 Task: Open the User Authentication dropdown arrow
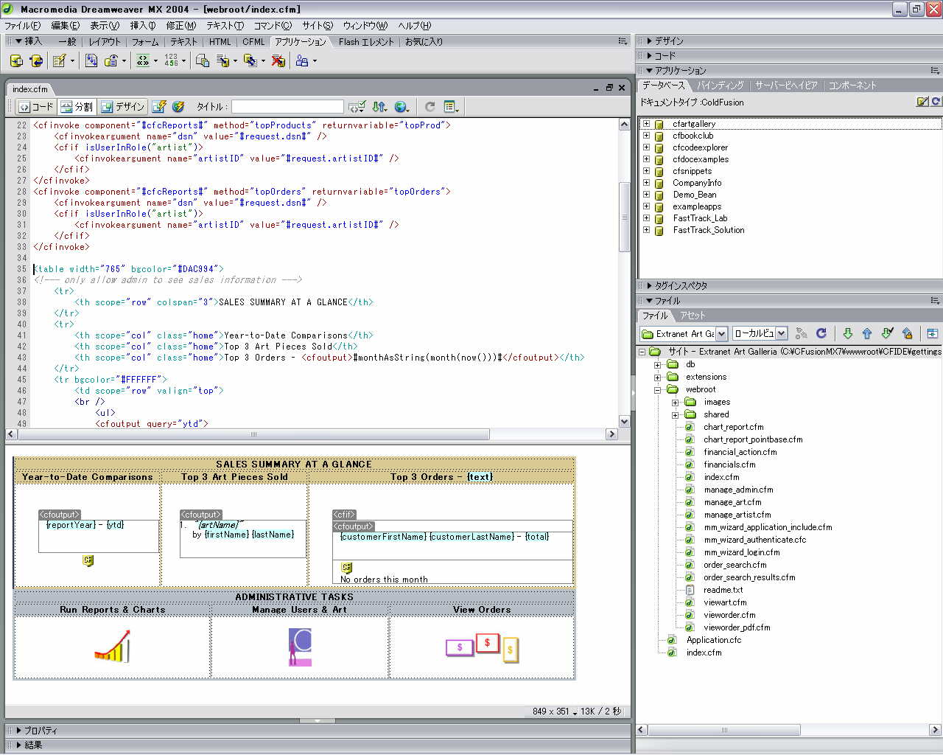(x=315, y=61)
